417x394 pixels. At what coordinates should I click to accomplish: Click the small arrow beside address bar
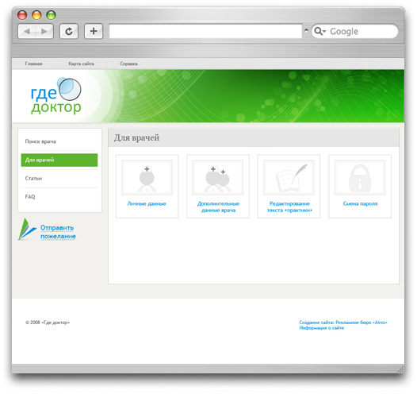306,31
